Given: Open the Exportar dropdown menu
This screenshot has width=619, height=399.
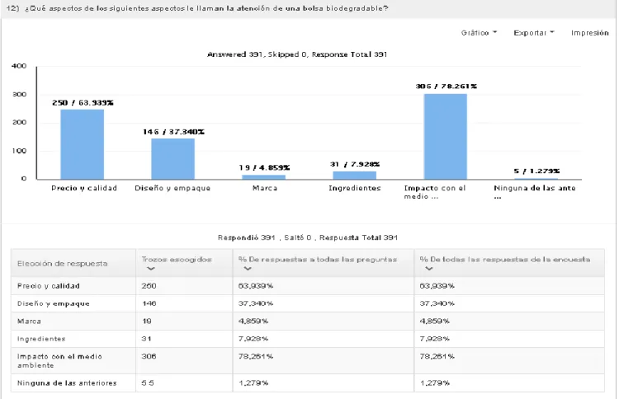Looking at the screenshot, I should 534,33.
